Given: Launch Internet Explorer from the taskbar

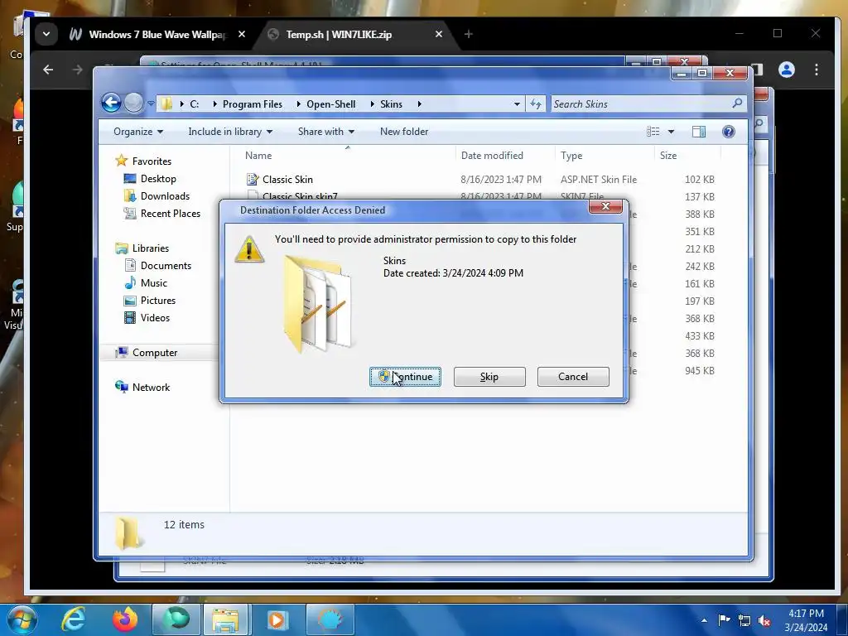Looking at the screenshot, I should [73, 619].
